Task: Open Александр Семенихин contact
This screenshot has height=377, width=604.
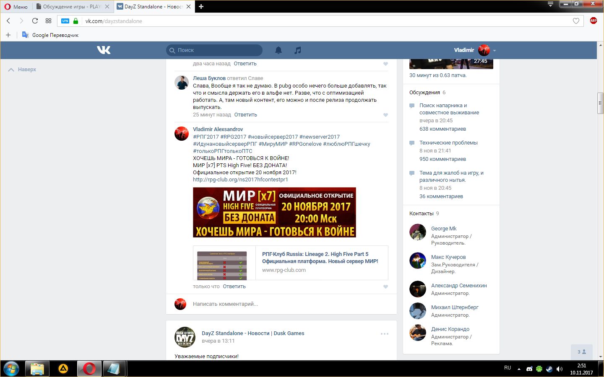Action: 459,286
